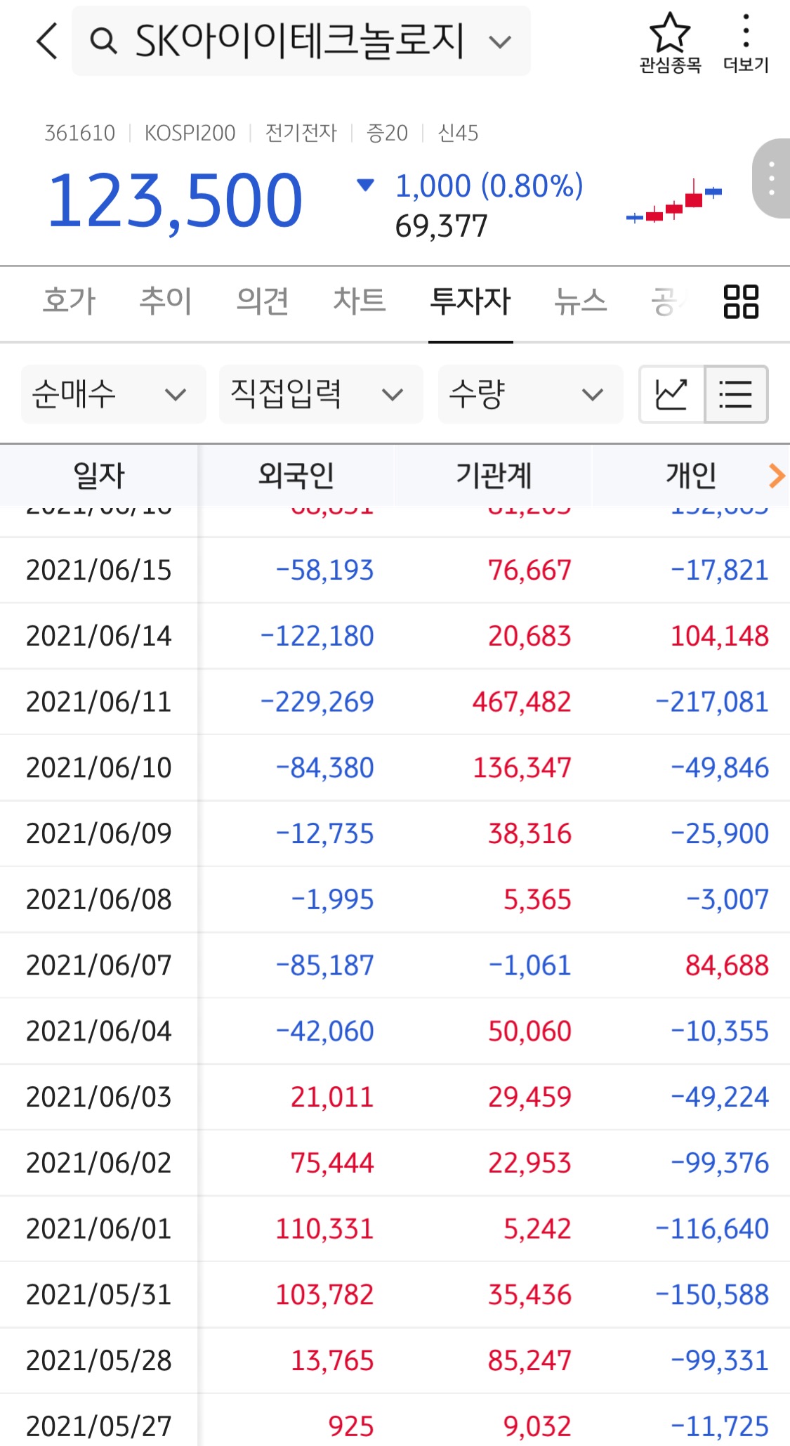
Task: Select the 2021/06/15 date row
Action: tap(395, 570)
